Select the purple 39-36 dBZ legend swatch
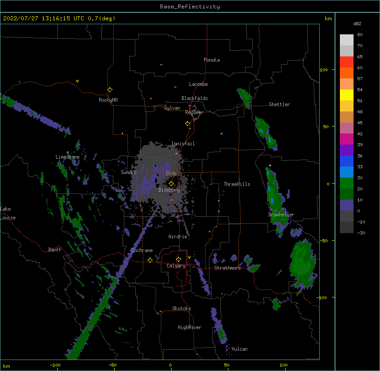Viewport: 380px width, 371px height. tap(346, 150)
